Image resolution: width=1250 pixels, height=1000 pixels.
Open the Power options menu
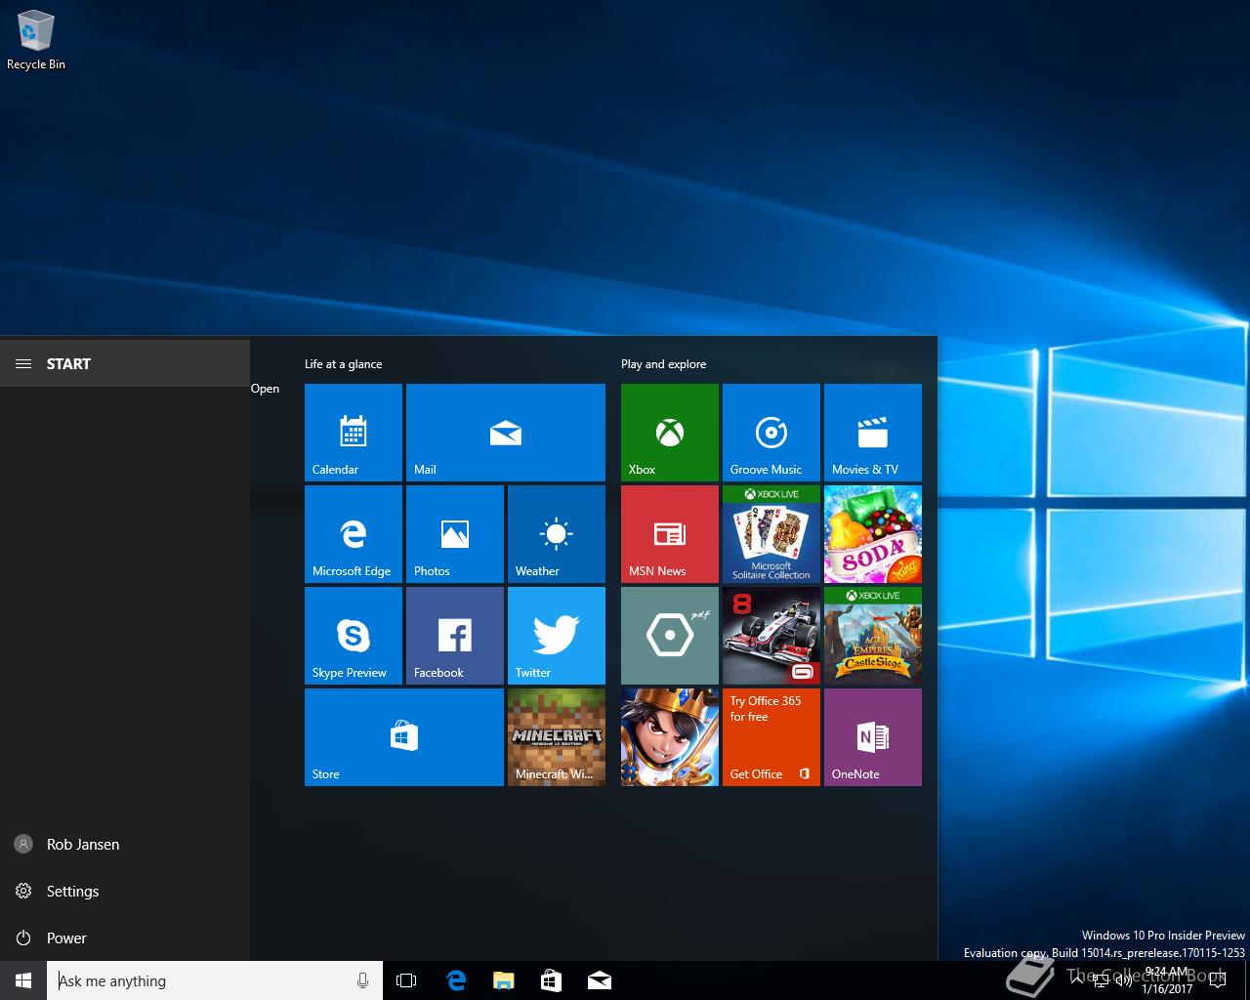point(66,938)
